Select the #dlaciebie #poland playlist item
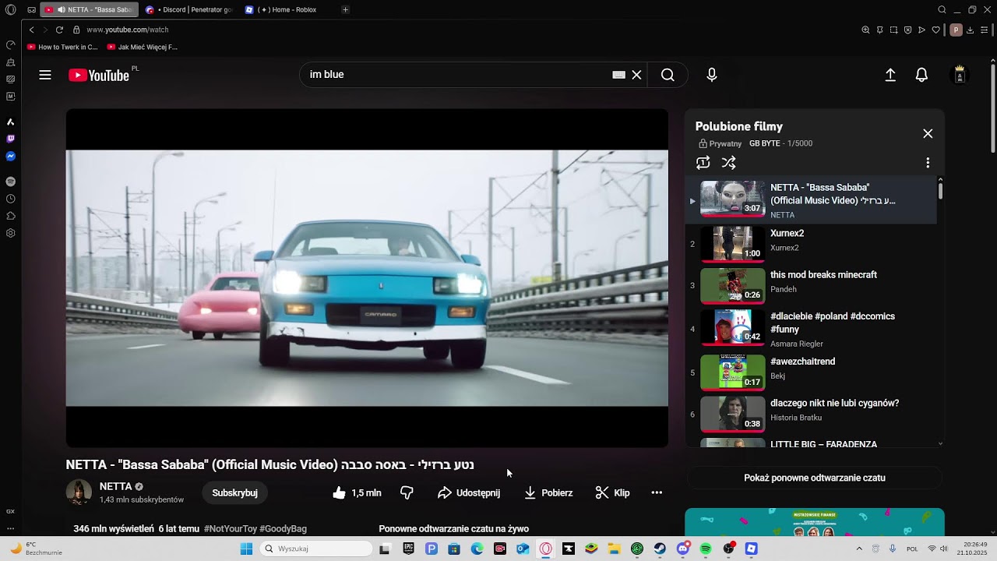Screen dimensions: 997x561 [x=811, y=329]
